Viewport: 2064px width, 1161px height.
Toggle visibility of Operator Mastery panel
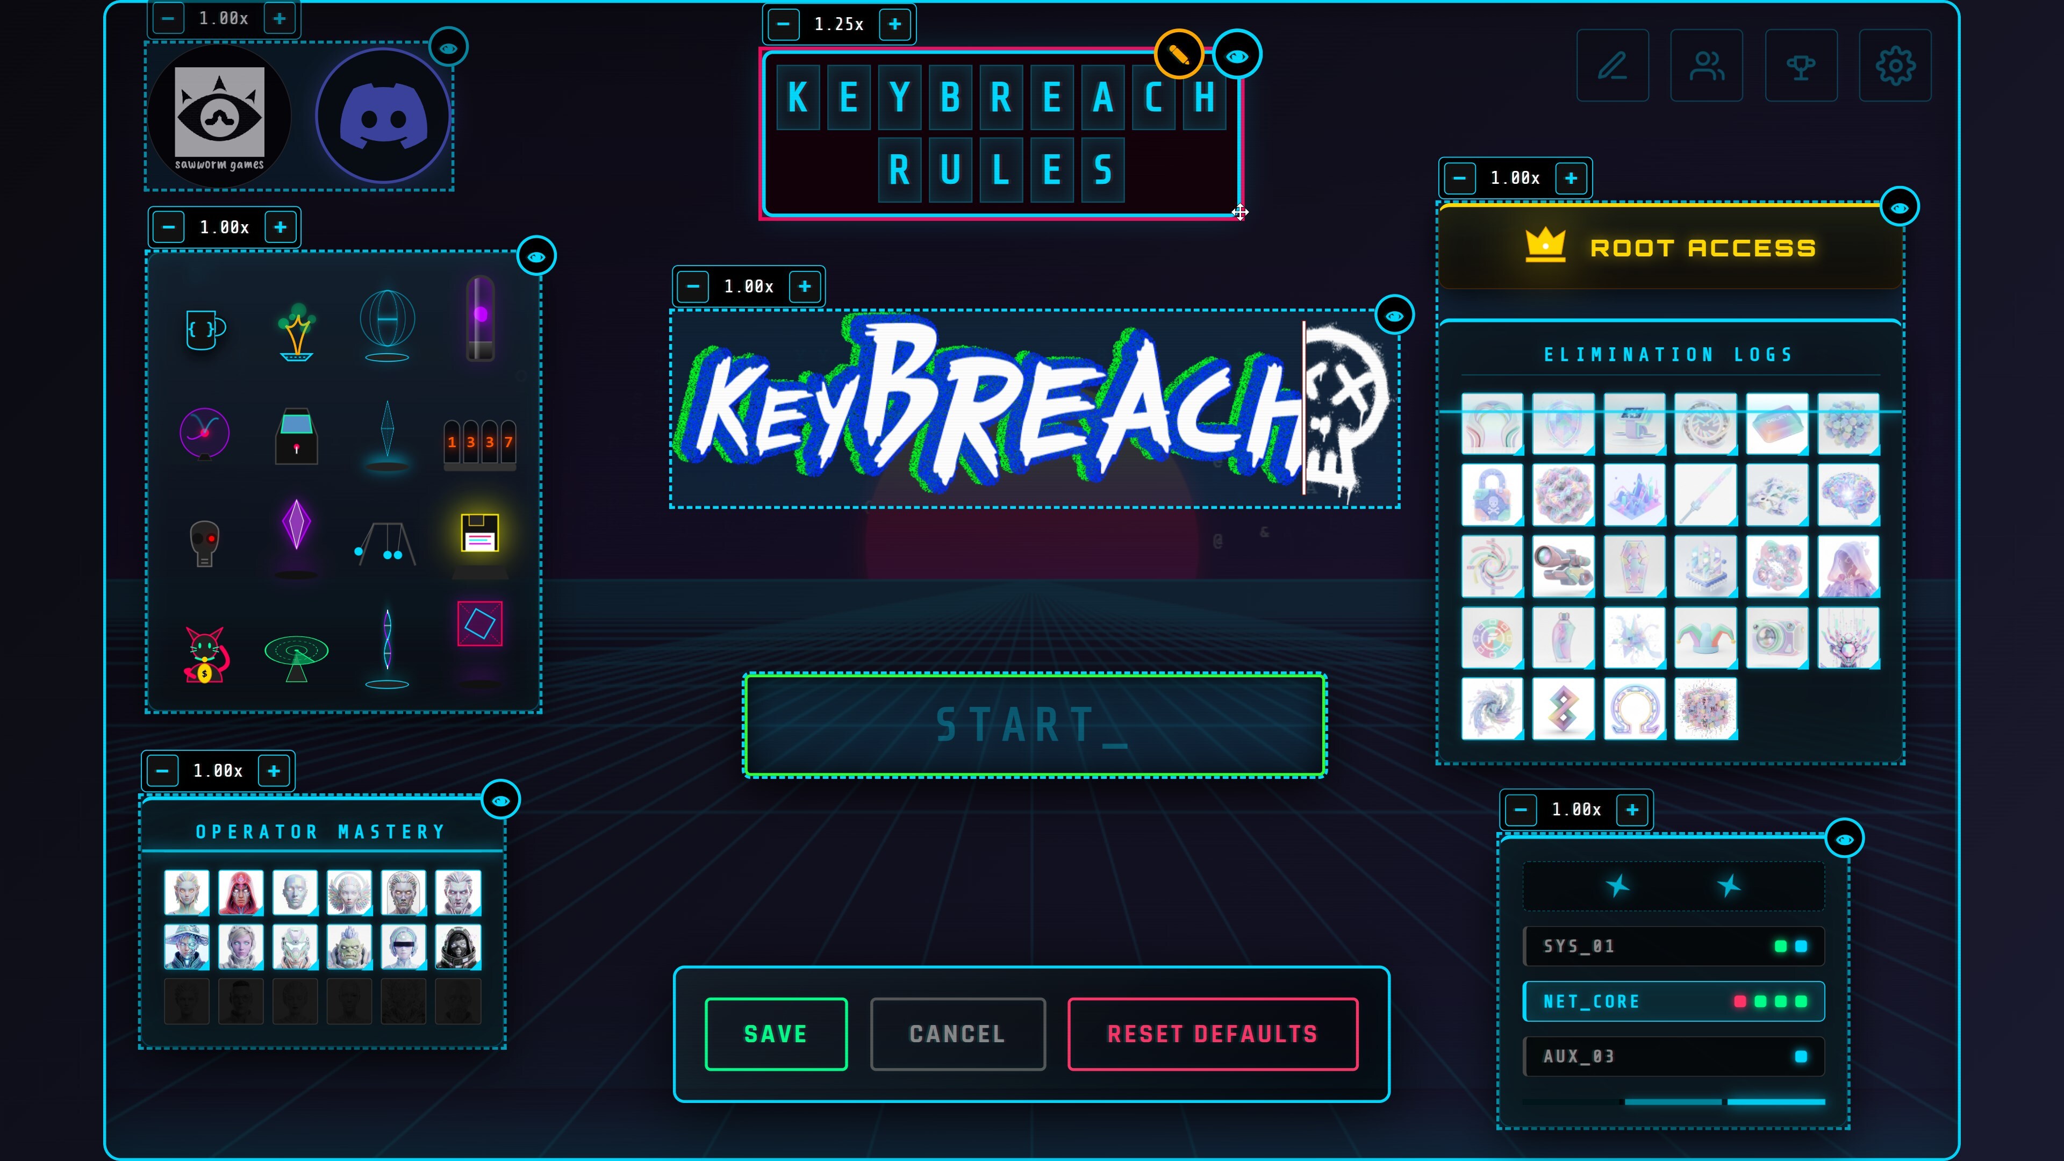pyautogui.click(x=501, y=800)
